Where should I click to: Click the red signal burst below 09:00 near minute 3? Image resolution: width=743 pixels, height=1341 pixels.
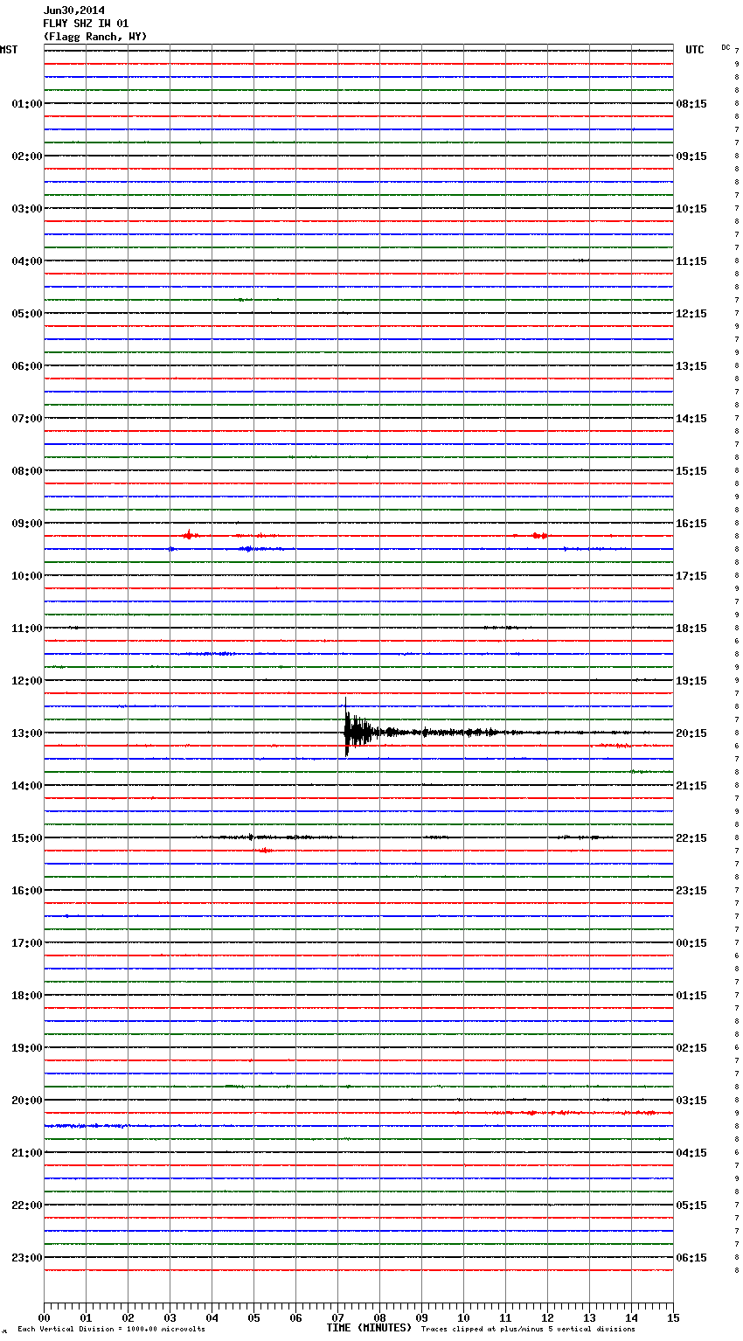[x=189, y=535]
